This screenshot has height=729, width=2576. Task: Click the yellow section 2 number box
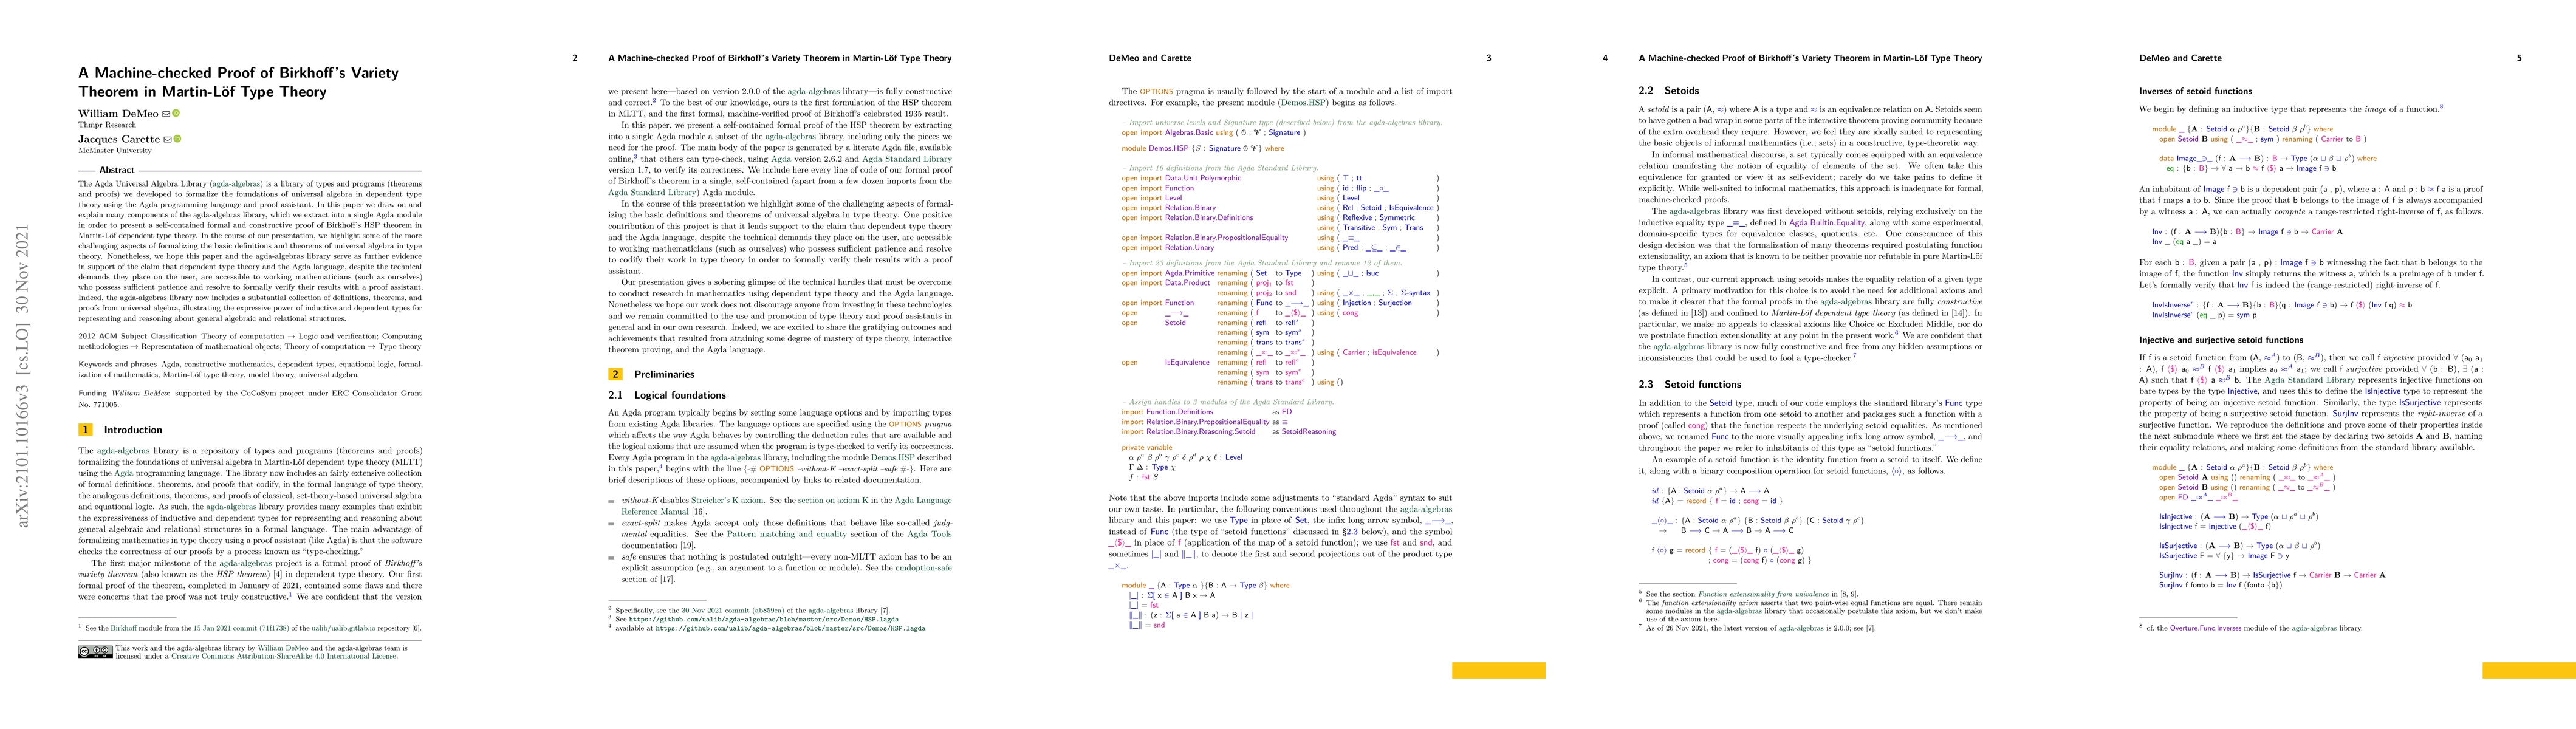616,374
